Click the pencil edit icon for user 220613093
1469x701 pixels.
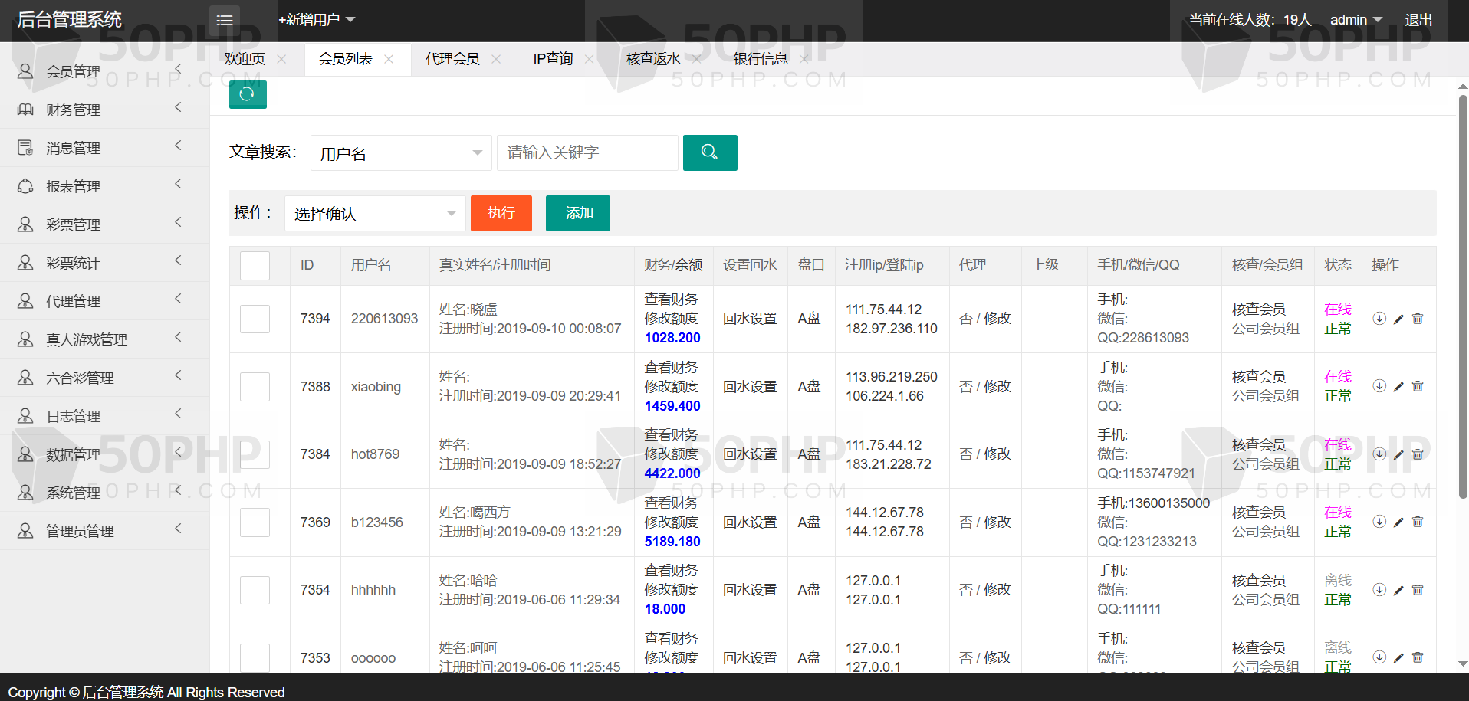(x=1398, y=319)
